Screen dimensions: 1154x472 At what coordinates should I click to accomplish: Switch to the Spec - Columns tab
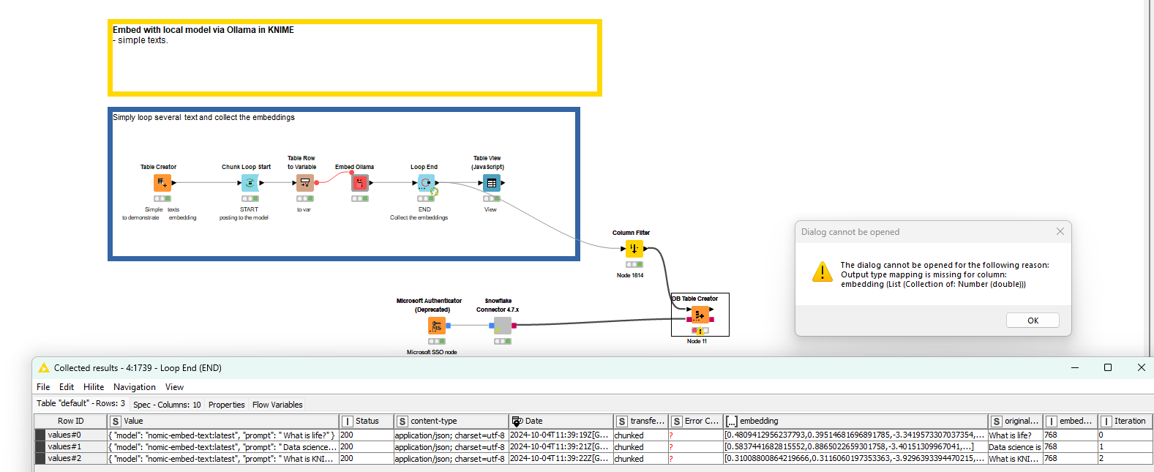pos(167,405)
